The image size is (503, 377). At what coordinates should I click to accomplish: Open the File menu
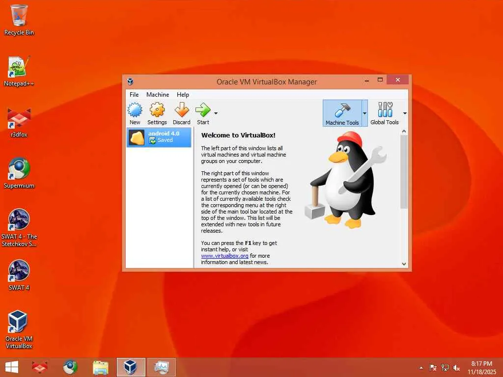click(x=134, y=95)
